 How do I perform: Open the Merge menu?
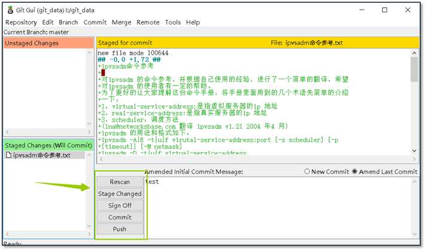[x=121, y=22]
